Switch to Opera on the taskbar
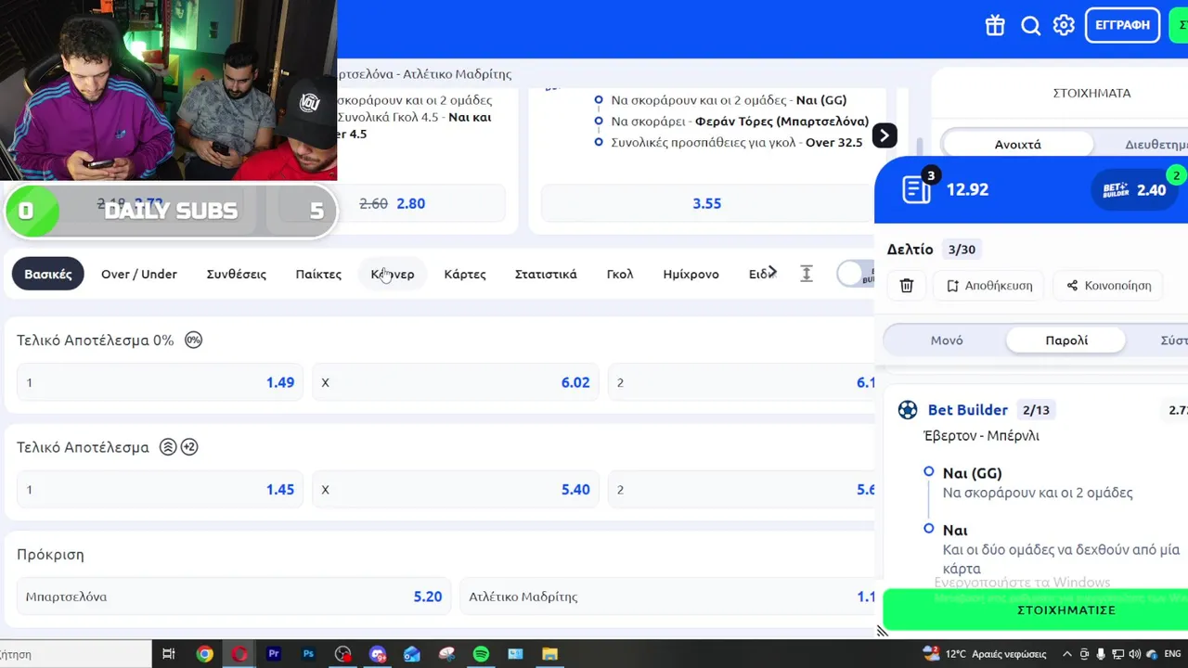 click(239, 654)
